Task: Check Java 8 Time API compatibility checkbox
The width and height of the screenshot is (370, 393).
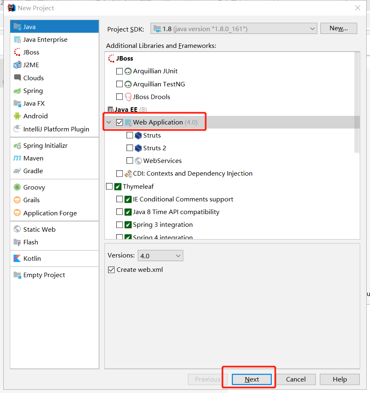Action: click(x=120, y=212)
